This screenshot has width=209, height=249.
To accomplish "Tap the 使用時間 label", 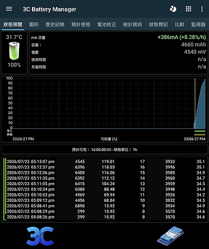I will [38, 60].
